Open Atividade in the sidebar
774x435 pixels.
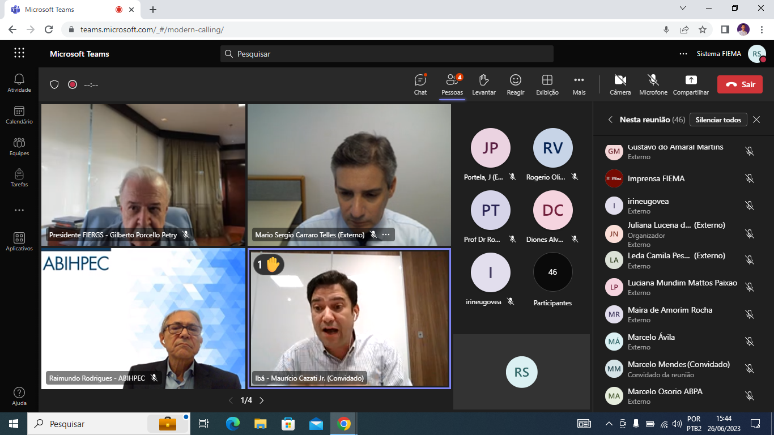(x=19, y=83)
